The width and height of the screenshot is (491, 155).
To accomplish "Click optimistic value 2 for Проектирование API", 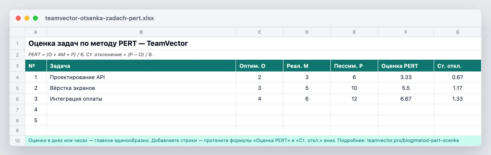I will click(259, 77).
